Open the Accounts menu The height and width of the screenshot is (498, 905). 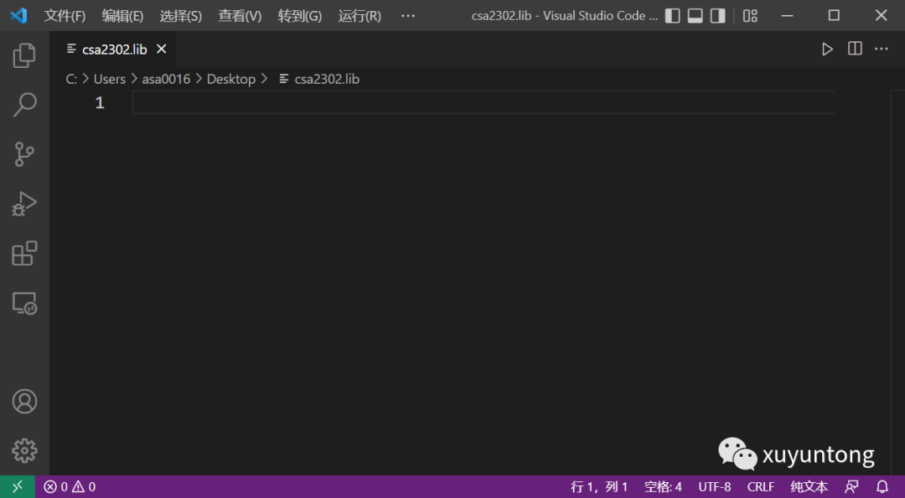[24, 402]
